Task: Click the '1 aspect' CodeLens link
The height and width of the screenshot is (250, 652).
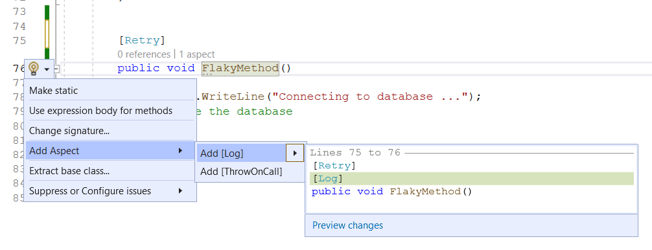Action: (196, 54)
